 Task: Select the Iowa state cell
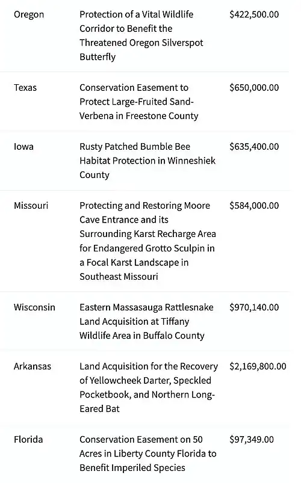click(23, 147)
